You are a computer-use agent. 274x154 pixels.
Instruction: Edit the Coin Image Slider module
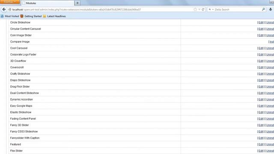(x=261, y=36)
